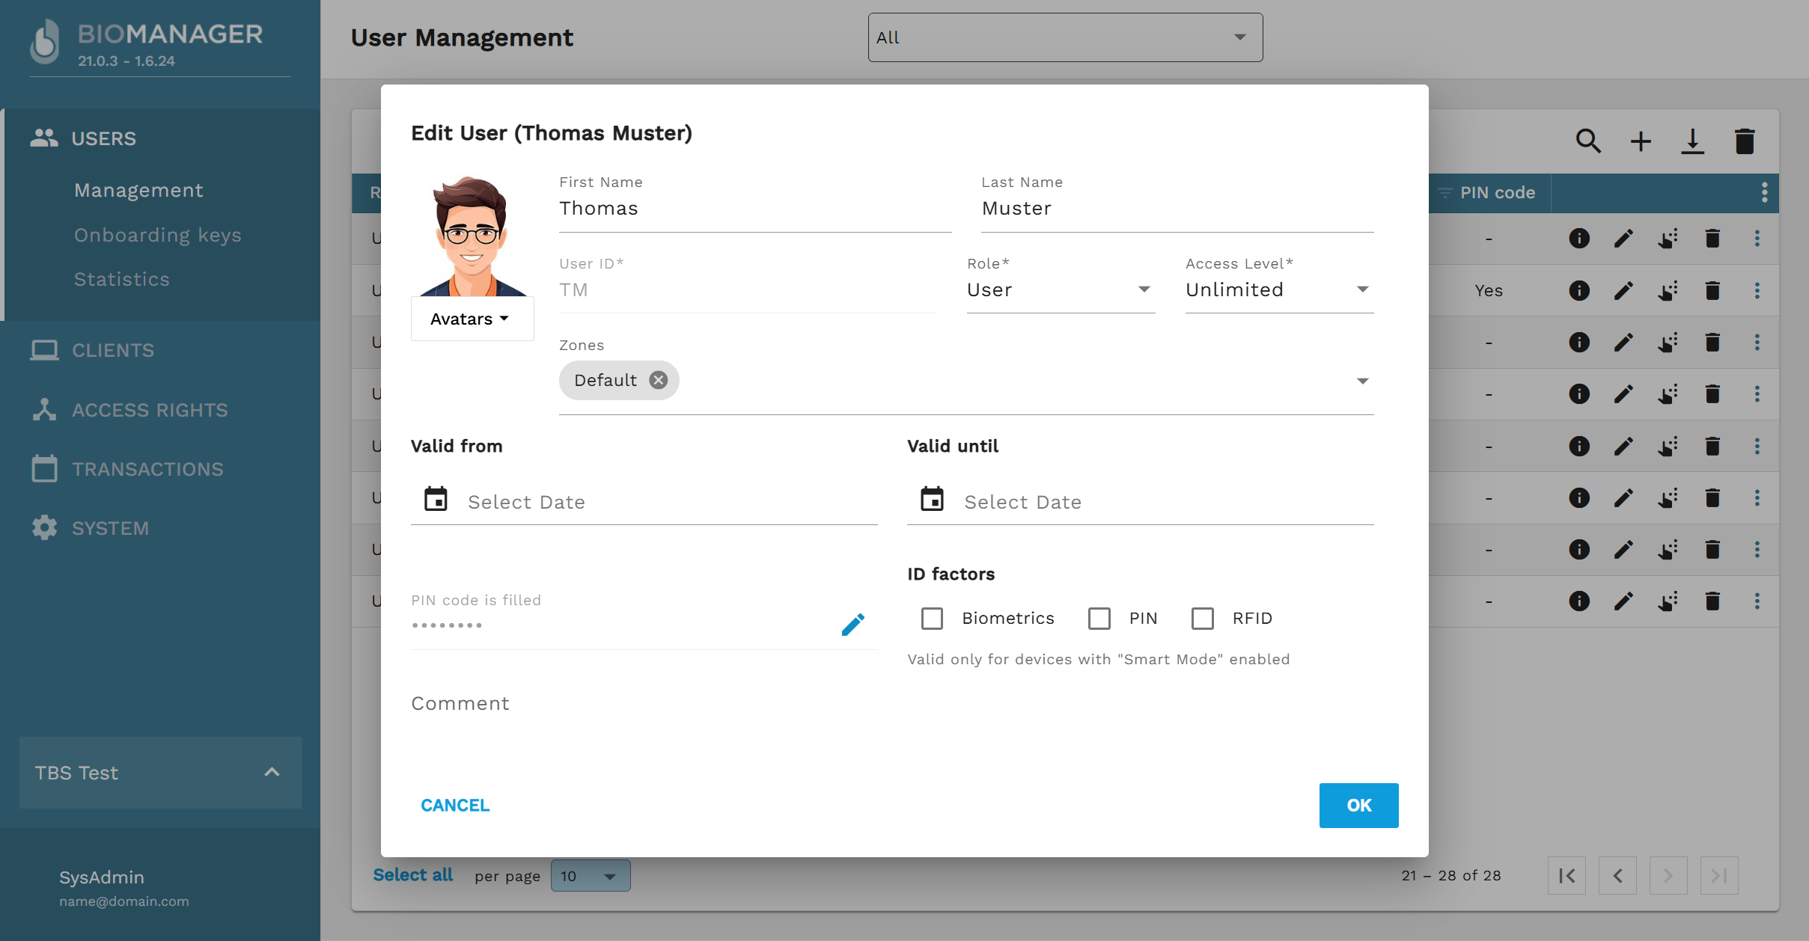Click the download import icon
This screenshot has width=1809, height=941.
(1692, 141)
